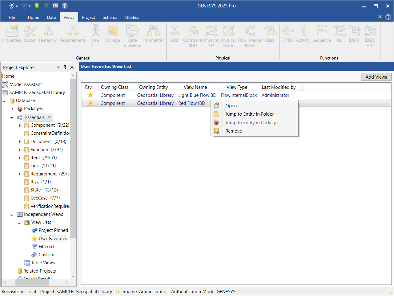
Task: Expand the Component folder
Action: [20, 125]
